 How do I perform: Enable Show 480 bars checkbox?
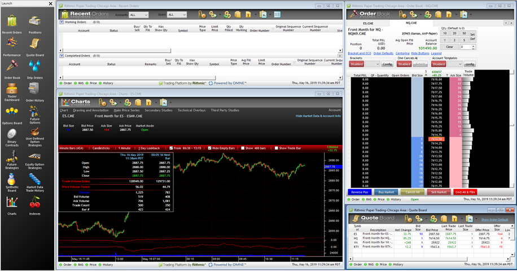(243, 148)
